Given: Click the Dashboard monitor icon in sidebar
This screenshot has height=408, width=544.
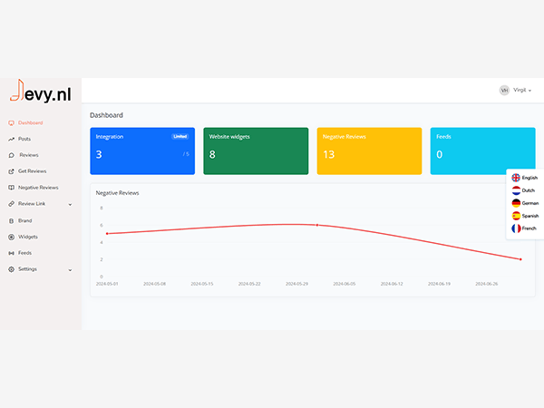Looking at the screenshot, I should 12,122.
